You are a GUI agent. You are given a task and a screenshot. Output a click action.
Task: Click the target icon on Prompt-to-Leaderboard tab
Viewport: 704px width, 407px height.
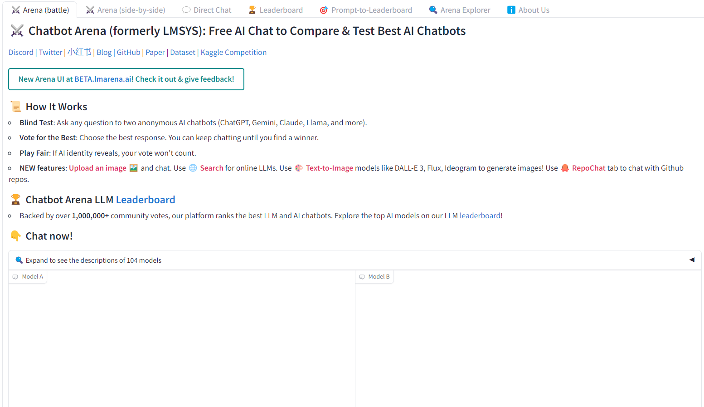coord(324,10)
